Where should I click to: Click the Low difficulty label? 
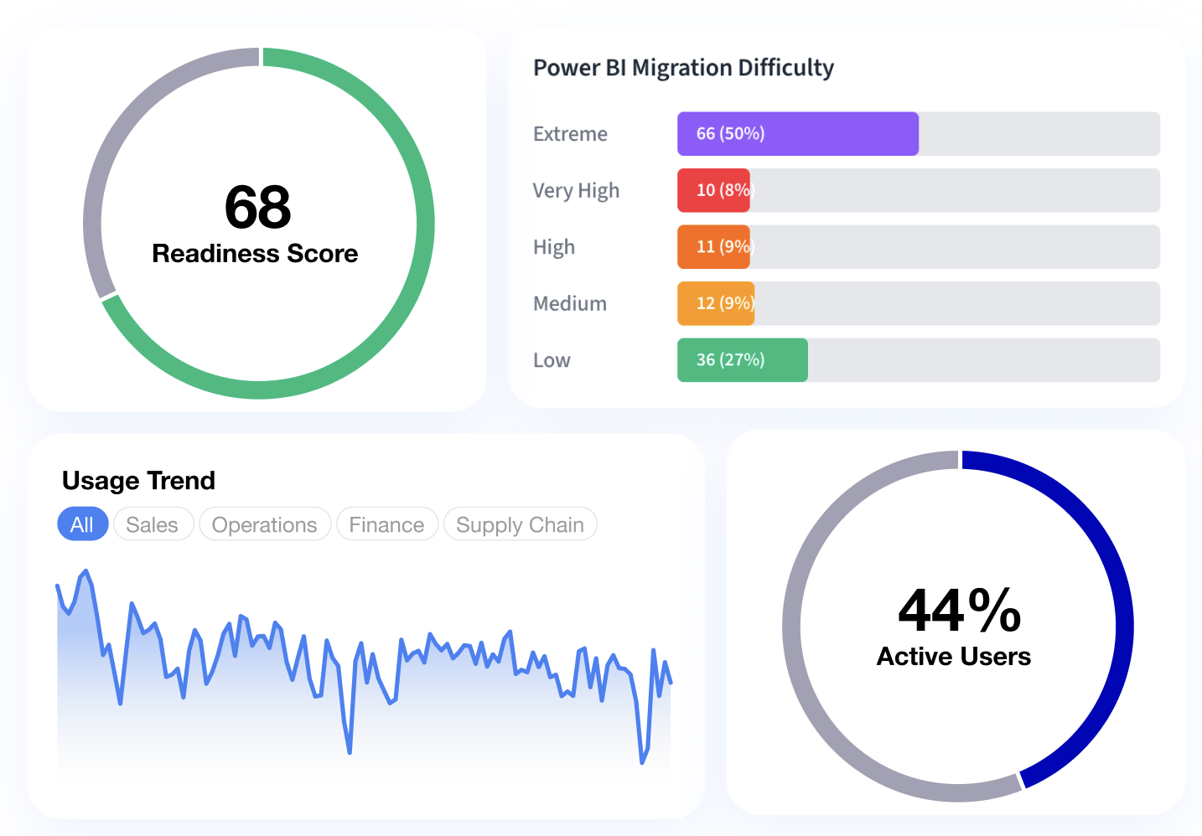552,360
